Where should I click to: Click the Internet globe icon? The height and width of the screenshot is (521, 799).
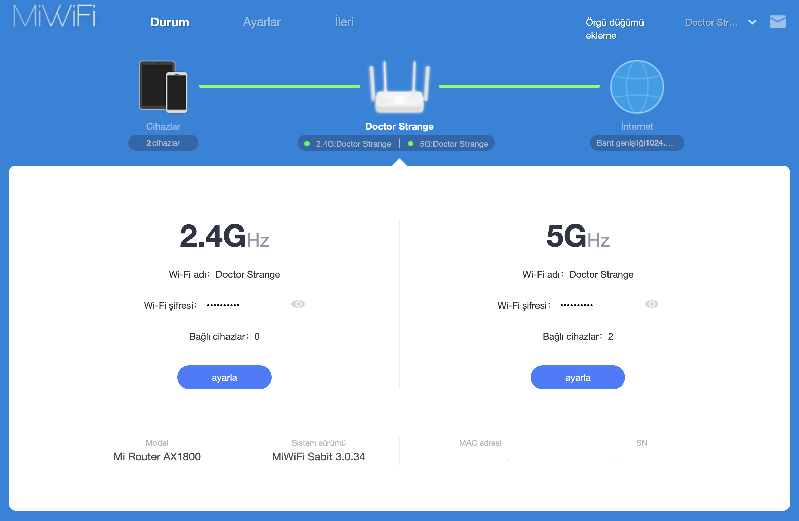637,87
